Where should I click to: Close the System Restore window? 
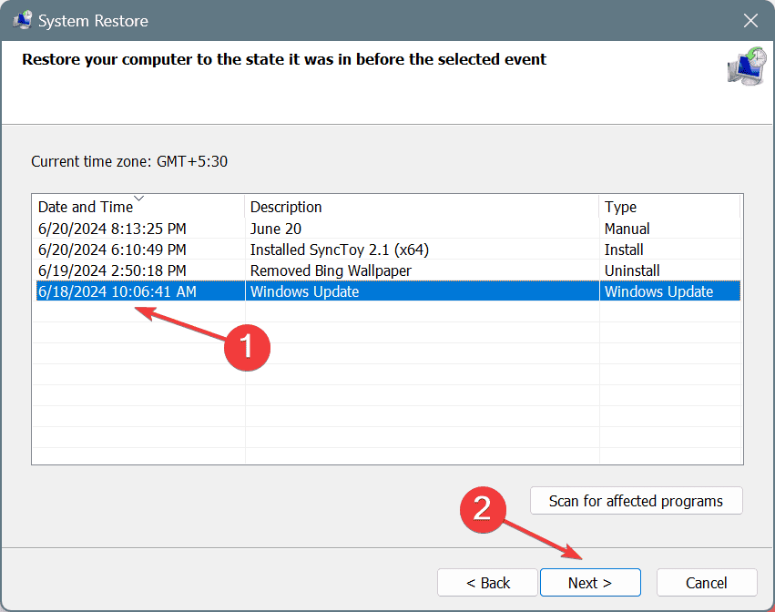coord(750,20)
